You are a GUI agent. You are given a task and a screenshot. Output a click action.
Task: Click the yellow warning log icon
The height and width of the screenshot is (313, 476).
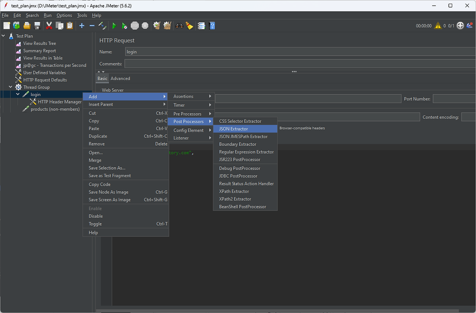(x=438, y=26)
